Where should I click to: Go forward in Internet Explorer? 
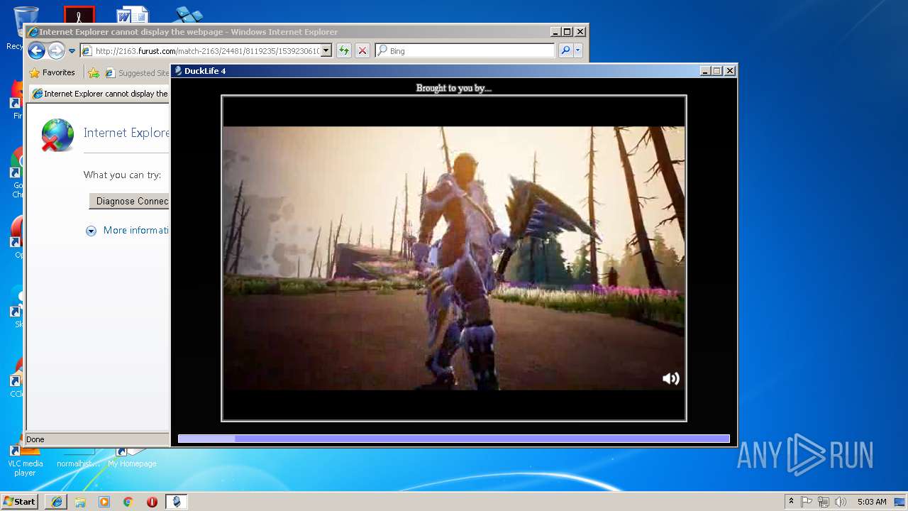point(56,50)
